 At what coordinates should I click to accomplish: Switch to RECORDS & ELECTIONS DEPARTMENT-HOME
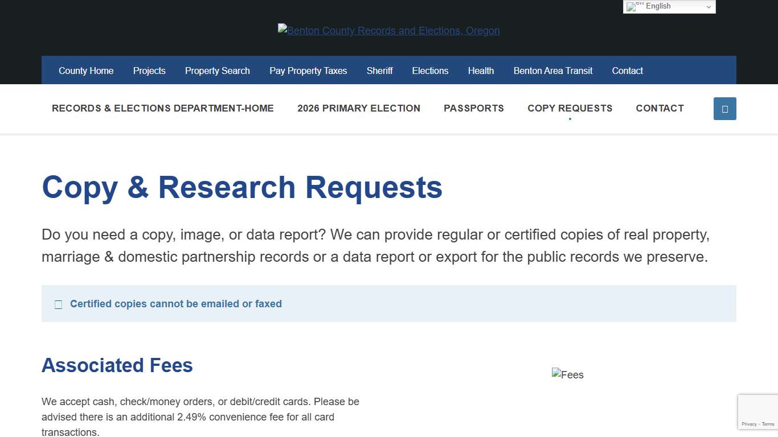[163, 108]
